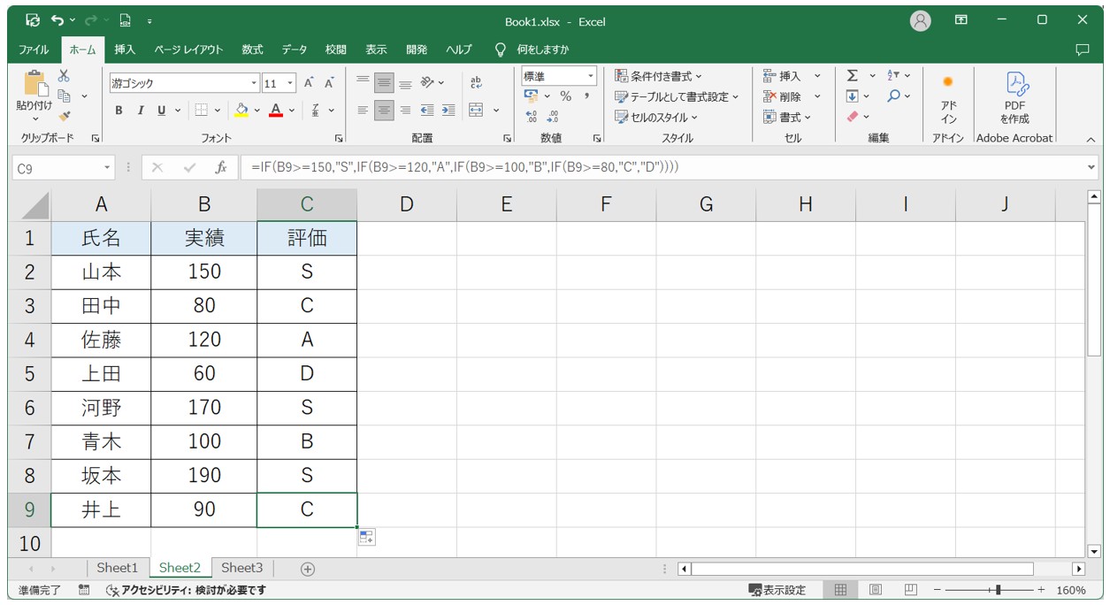The height and width of the screenshot is (605, 1110).
Task: Click 書式 format cells button
Action: click(x=788, y=117)
